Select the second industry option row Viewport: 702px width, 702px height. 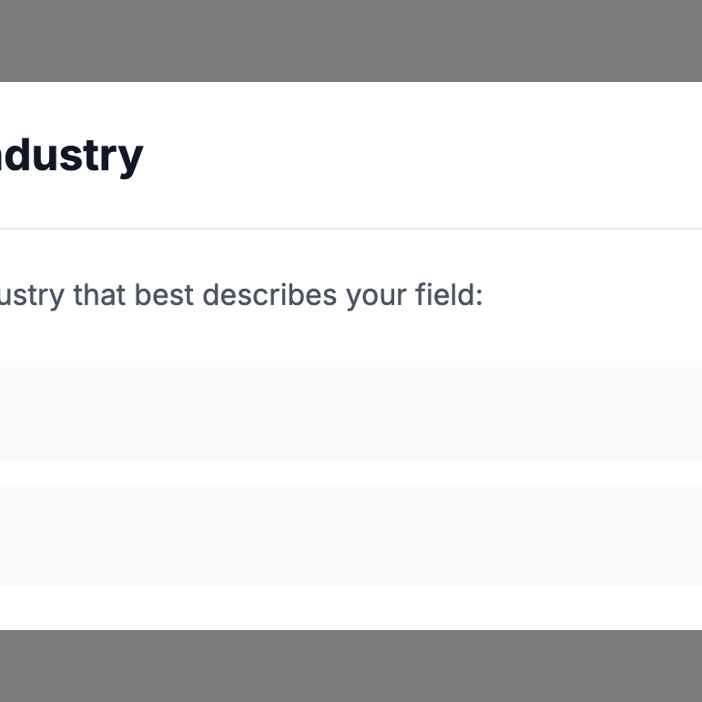coord(351,535)
